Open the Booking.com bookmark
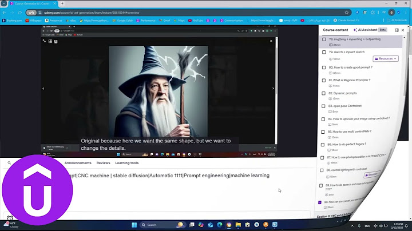 coord(12,21)
